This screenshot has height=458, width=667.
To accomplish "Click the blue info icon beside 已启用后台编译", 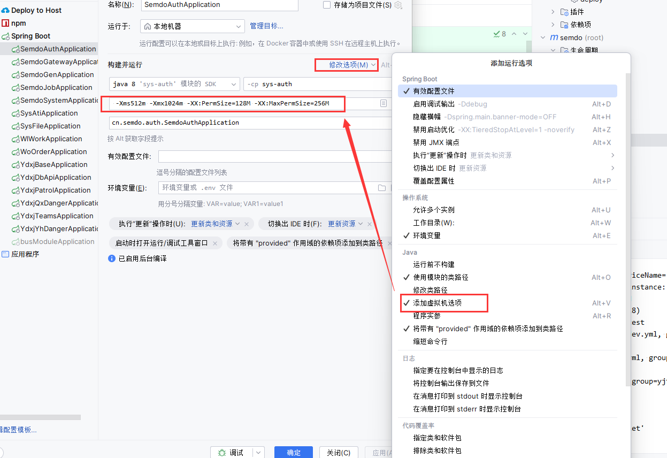I will [112, 258].
